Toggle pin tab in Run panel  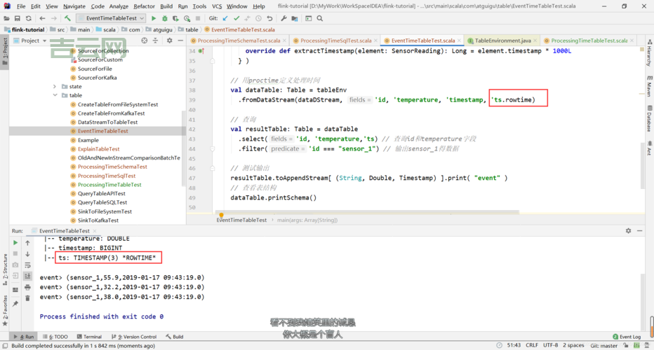pyautogui.click(x=15, y=304)
